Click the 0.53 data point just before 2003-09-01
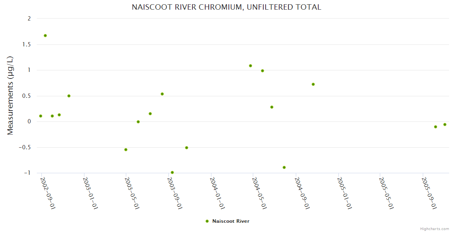 [x=162, y=94]
